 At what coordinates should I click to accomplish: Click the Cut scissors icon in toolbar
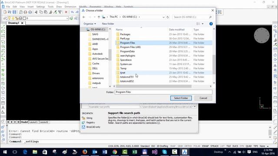[36, 12]
